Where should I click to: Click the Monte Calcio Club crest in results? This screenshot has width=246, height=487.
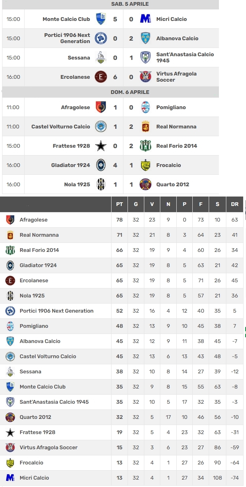click(x=101, y=19)
